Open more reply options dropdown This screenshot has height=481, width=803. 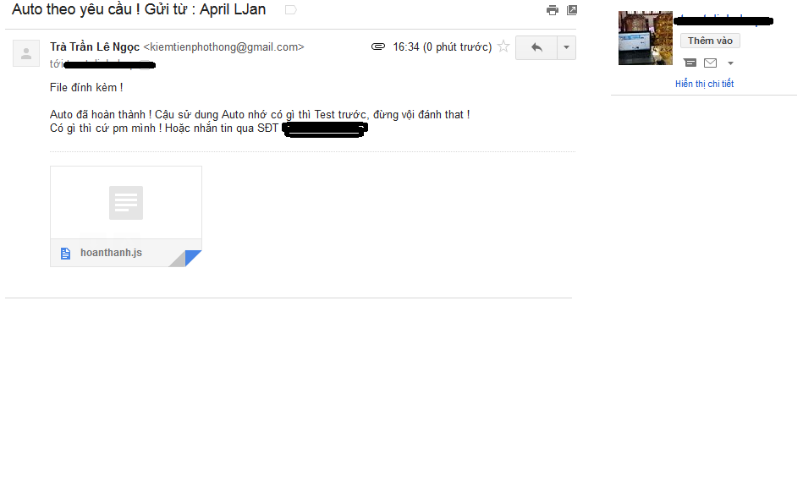pyautogui.click(x=566, y=47)
